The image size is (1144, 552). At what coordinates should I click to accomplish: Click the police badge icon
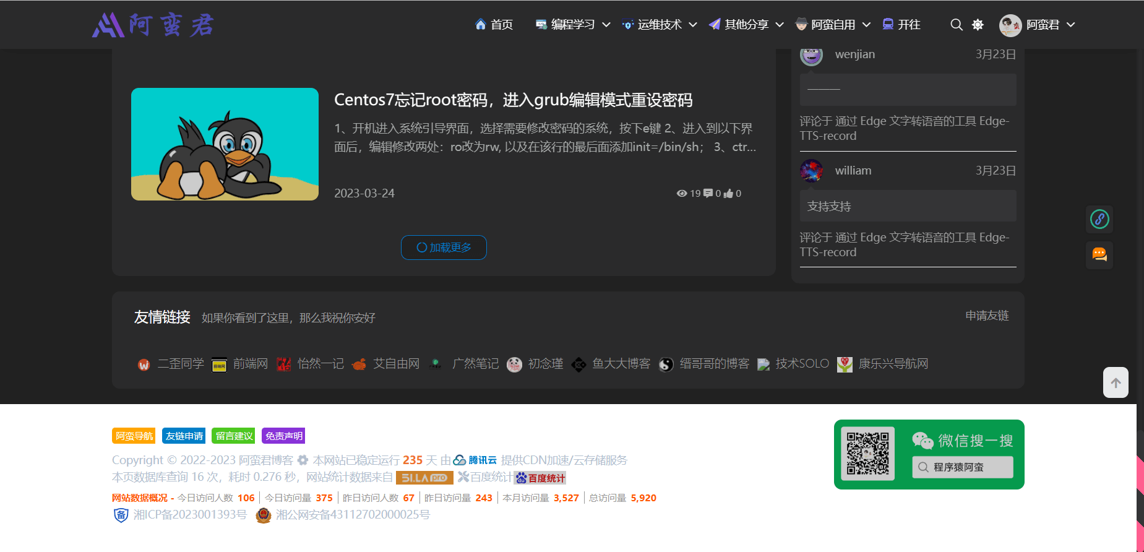tap(264, 515)
